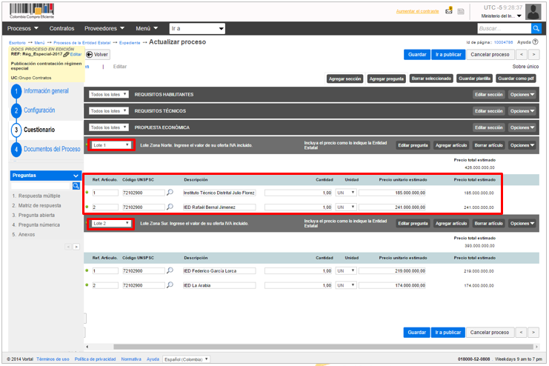Click the save disk icon in header
Screen dimensions: 549x366
pos(461,12)
